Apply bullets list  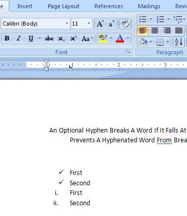(x=143, y=19)
